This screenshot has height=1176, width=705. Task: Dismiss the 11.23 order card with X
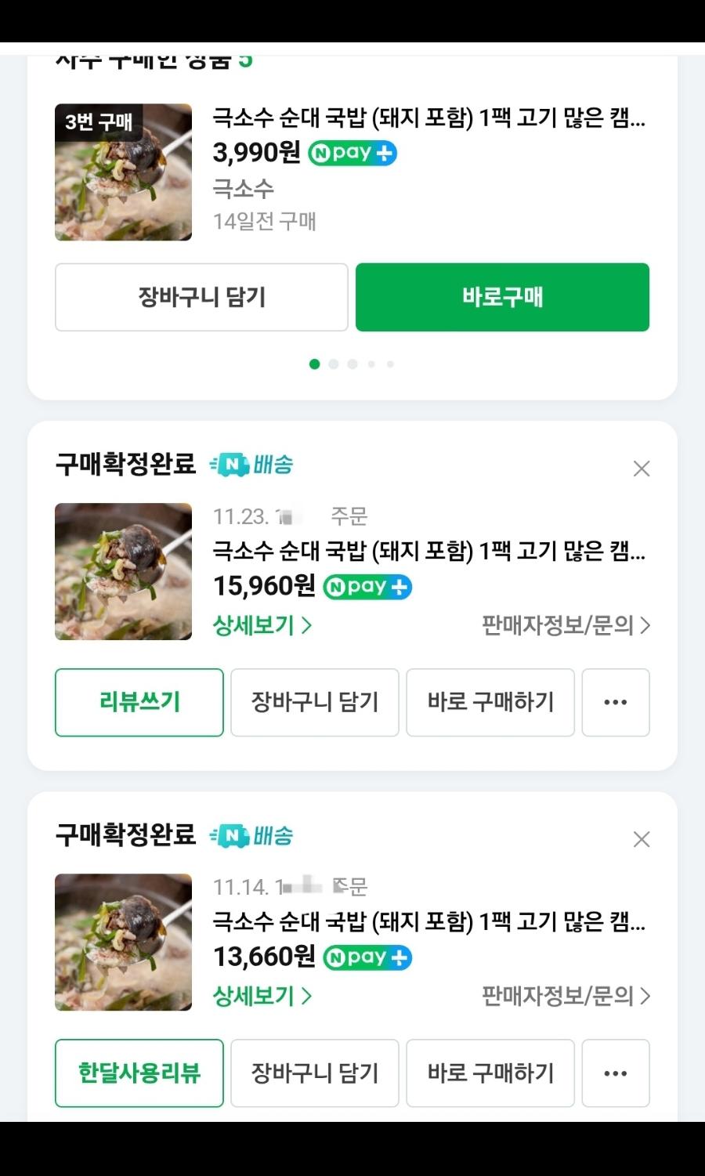[642, 469]
